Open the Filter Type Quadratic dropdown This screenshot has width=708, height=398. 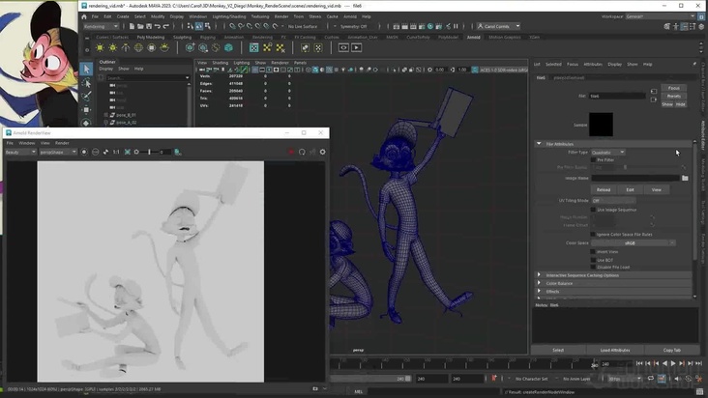coord(608,153)
